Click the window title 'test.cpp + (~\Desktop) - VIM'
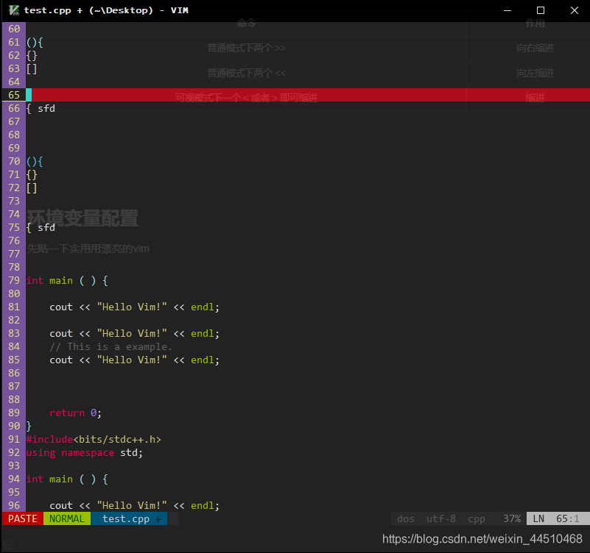Viewport: 590px width, 553px height. (x=106, y=10)
